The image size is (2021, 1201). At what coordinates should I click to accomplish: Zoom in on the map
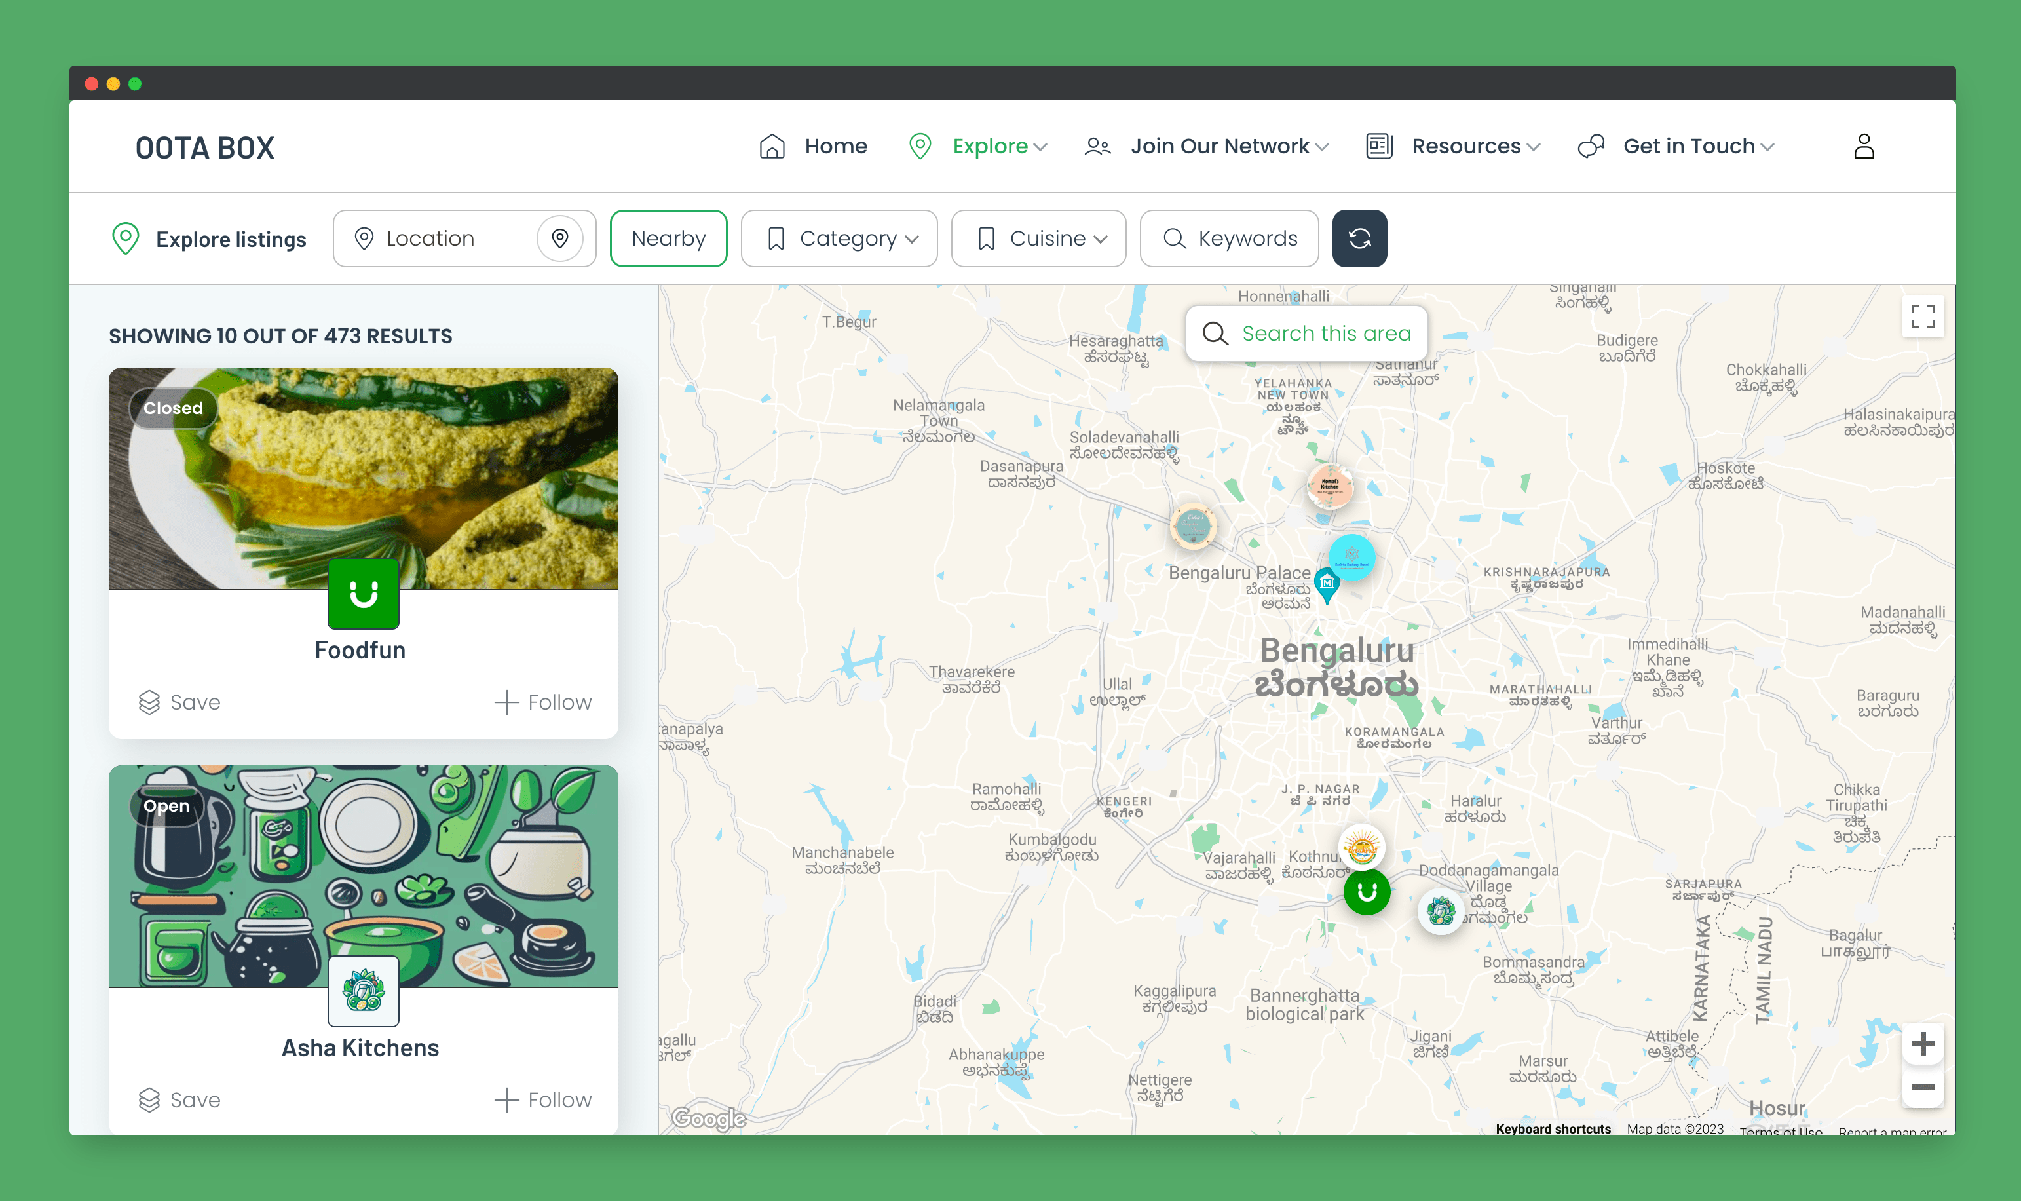pyautogui.click(x=1922, y=1044)
